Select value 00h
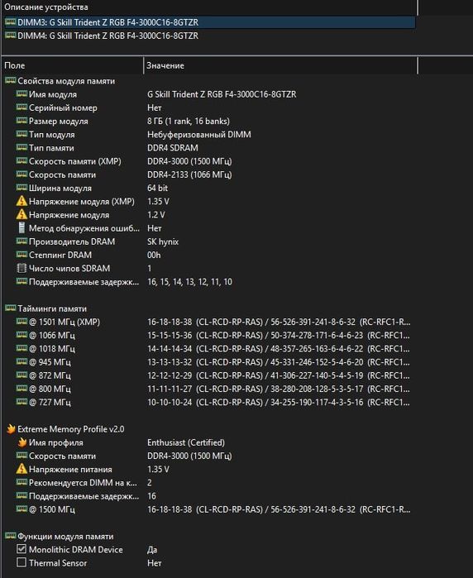The width and height of the screenshot is (473, 578). tap(154, 255)
